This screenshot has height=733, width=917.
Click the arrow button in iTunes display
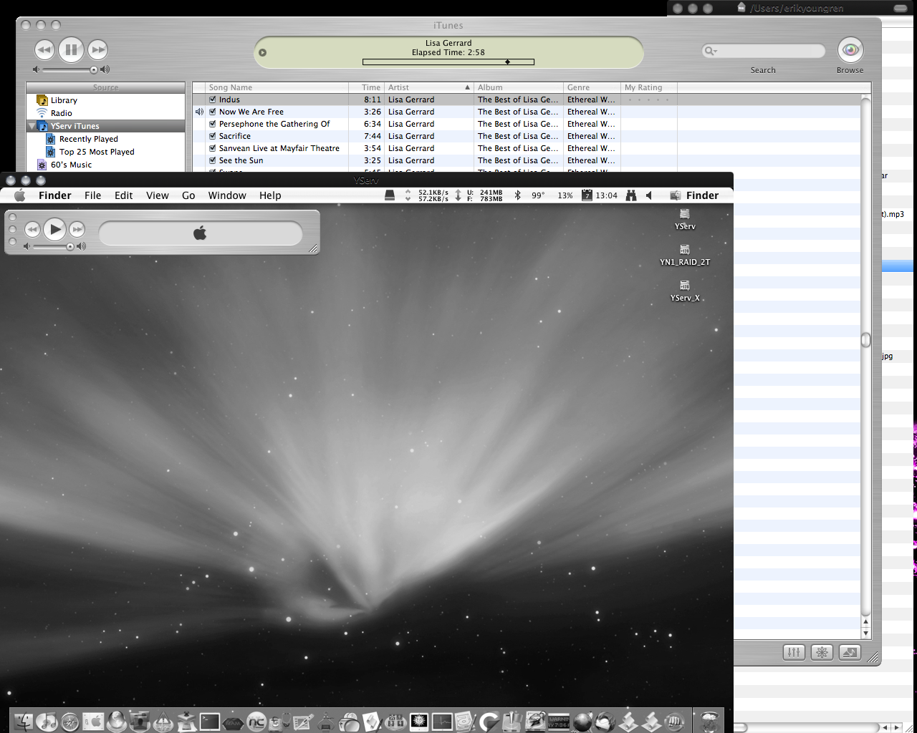pos(263,52)
